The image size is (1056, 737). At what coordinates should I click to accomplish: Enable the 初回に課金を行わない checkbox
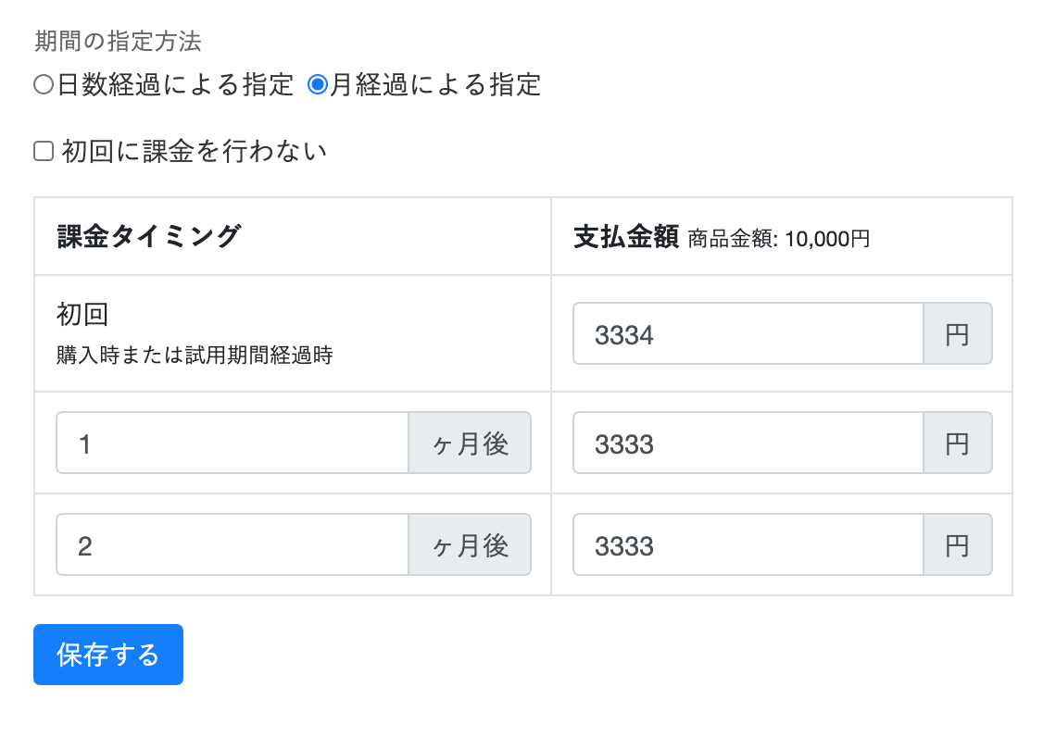(44, 151)
